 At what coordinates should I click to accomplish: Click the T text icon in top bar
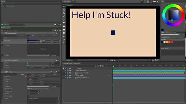click(x=142, y=2)
